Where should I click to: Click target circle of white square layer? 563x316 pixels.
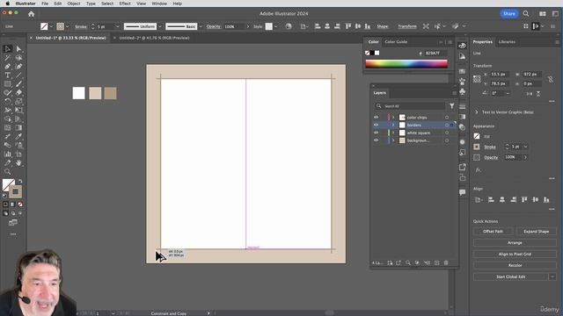[447, 133]
